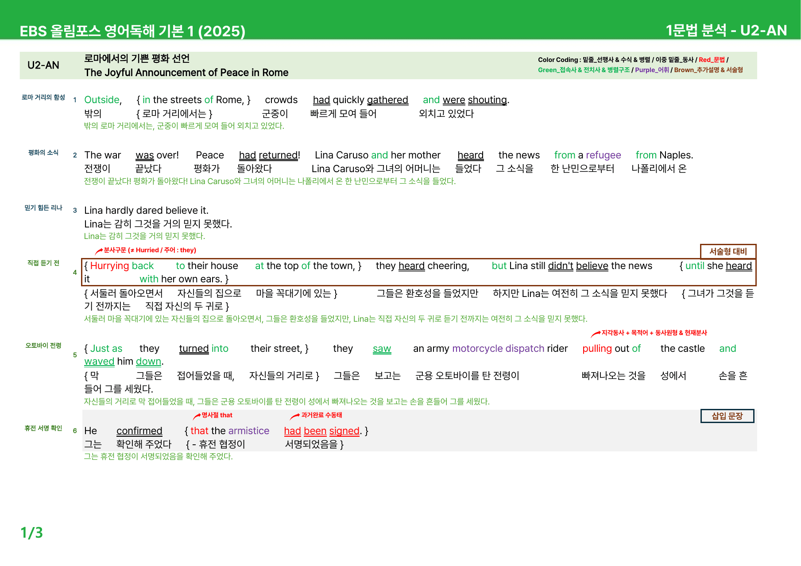
Task: Click 'they heard cheering,' in sentence 4
Action: coord(422,266)
